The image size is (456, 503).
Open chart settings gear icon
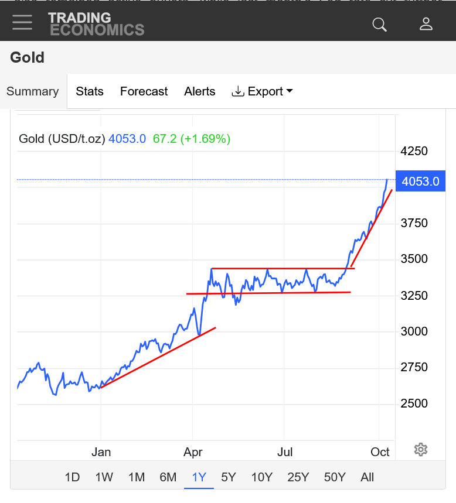pos(420,450)
